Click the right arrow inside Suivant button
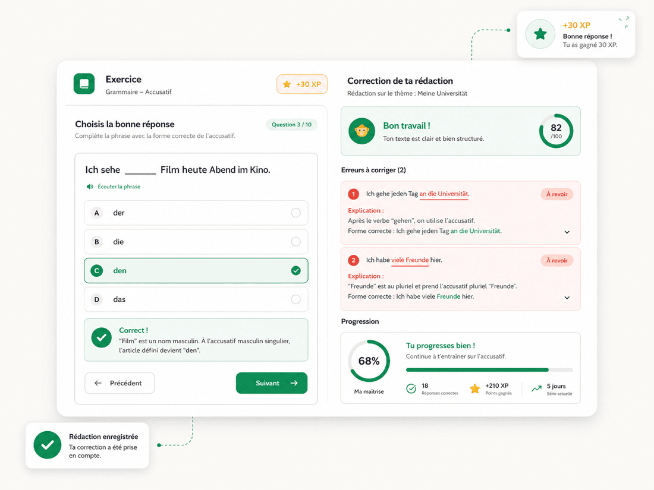This screenshot has height=490, width=654. point(294,383)
